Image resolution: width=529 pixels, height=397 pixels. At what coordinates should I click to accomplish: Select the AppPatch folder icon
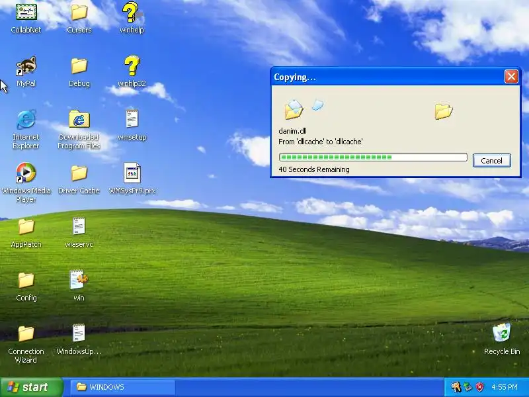pos(26,227)
